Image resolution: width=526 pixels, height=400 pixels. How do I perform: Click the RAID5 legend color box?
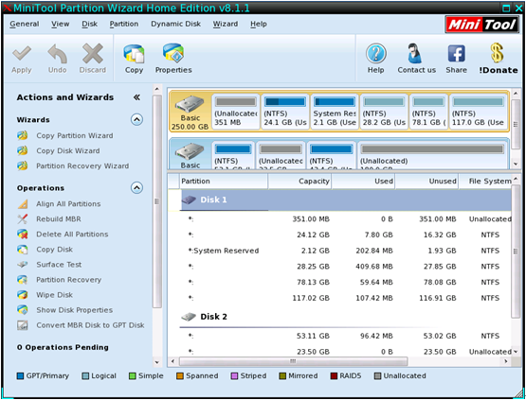click(334, 376)
